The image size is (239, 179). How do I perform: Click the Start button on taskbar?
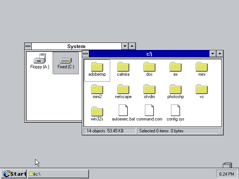pos(14,174)
